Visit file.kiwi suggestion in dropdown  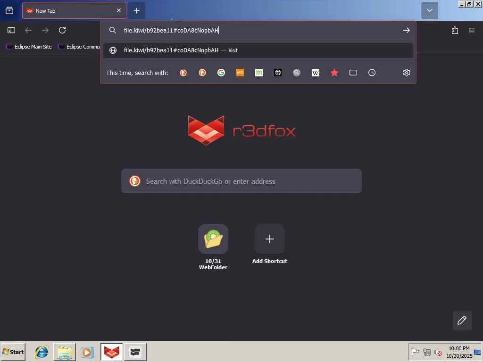click(x=258, y=50)
